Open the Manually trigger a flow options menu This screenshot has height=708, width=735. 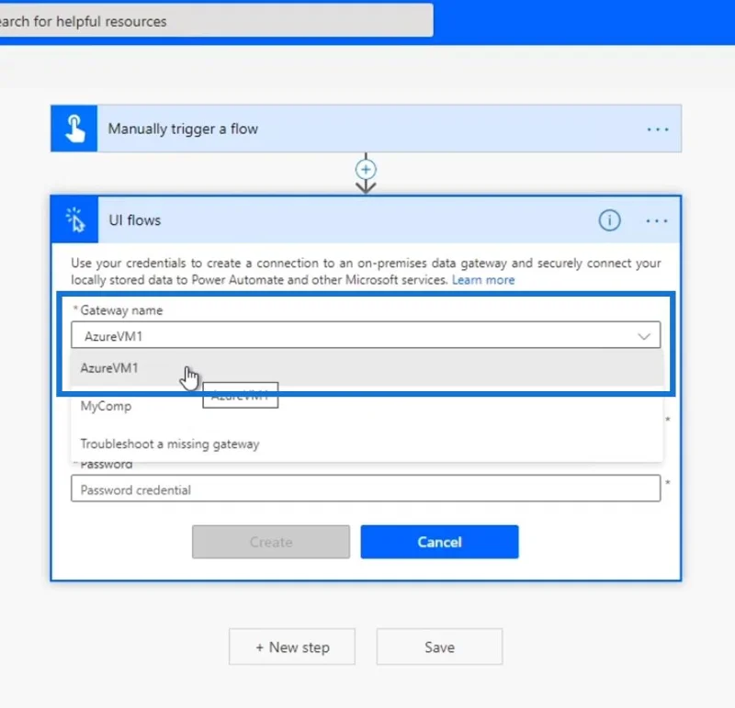click(657, 129)
